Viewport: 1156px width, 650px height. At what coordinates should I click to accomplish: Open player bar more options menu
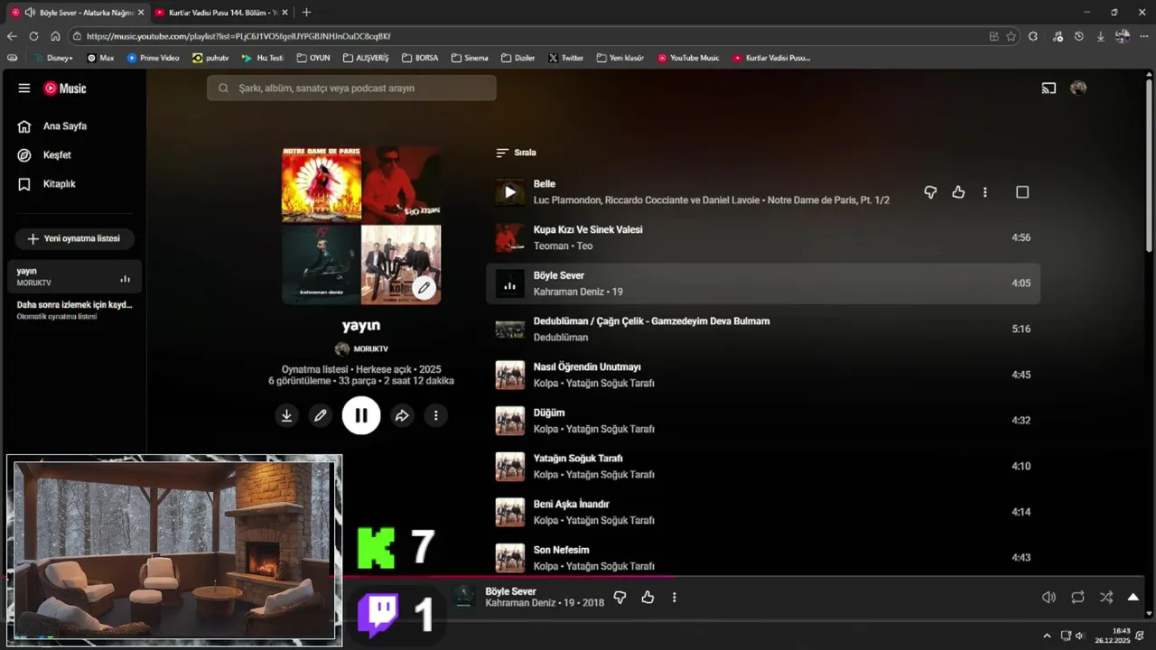[674, 598]
